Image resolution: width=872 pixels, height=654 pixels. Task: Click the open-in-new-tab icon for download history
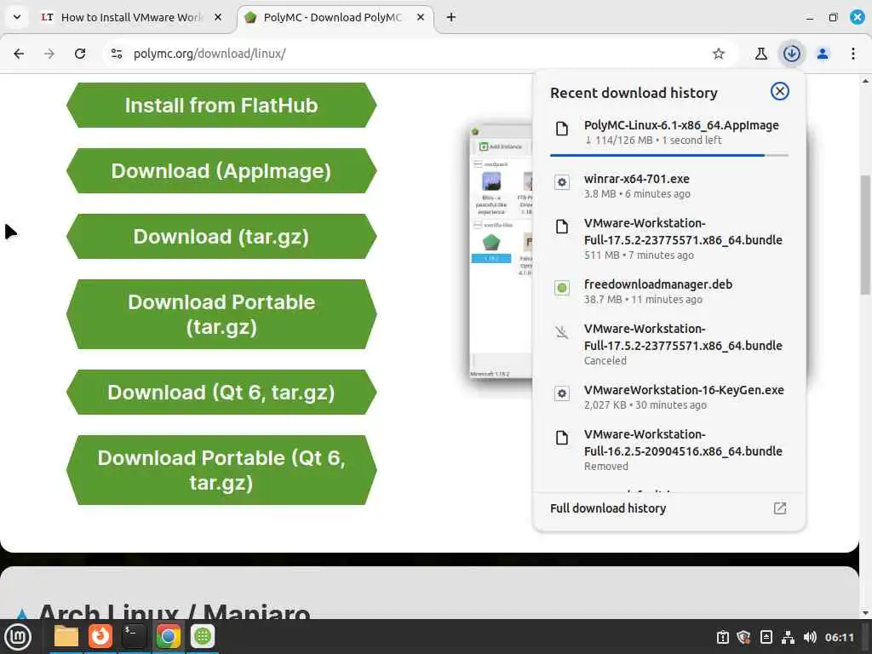coord(780,508)
